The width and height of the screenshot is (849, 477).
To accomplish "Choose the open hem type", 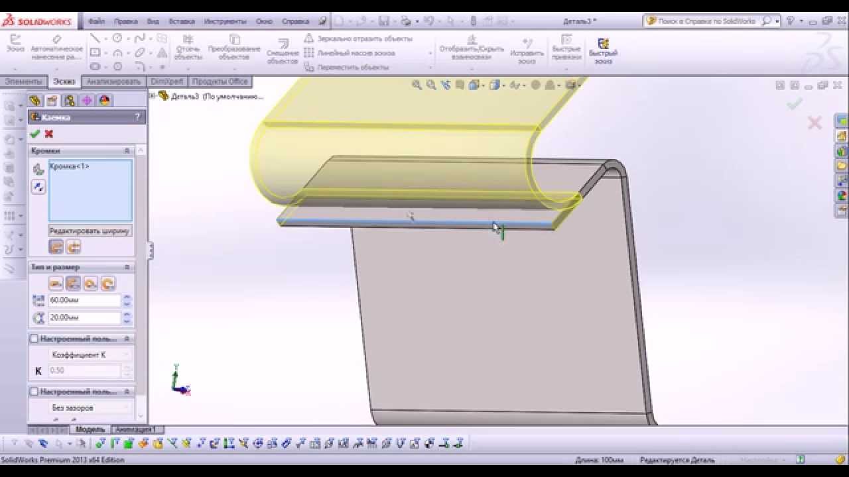I will pyautogui.click(x=74, y=284).
